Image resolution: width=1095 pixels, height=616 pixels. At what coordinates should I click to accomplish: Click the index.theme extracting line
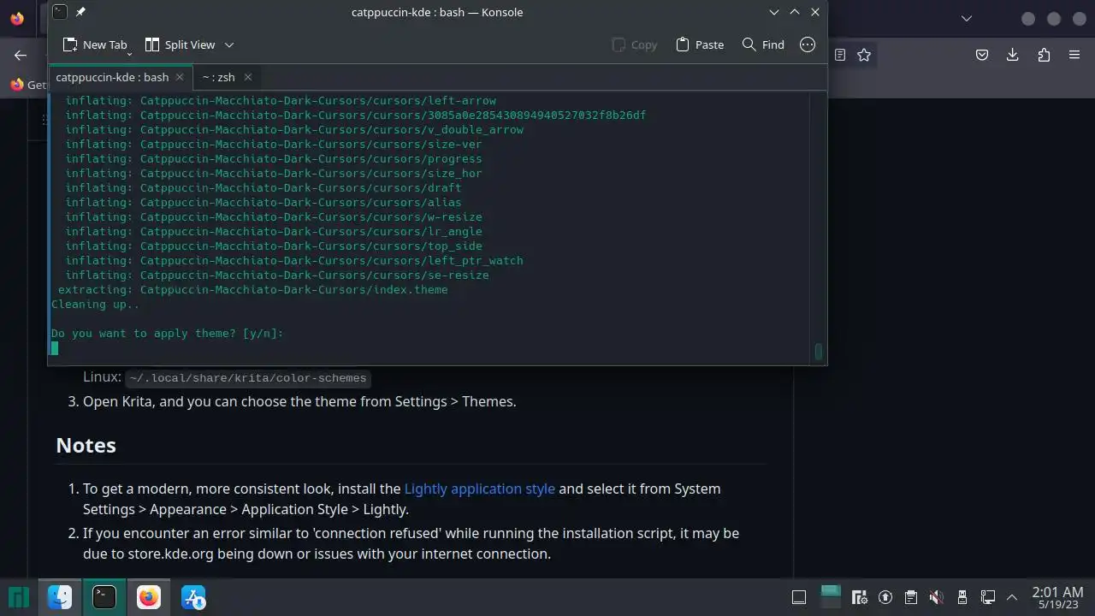pos(252,289)
